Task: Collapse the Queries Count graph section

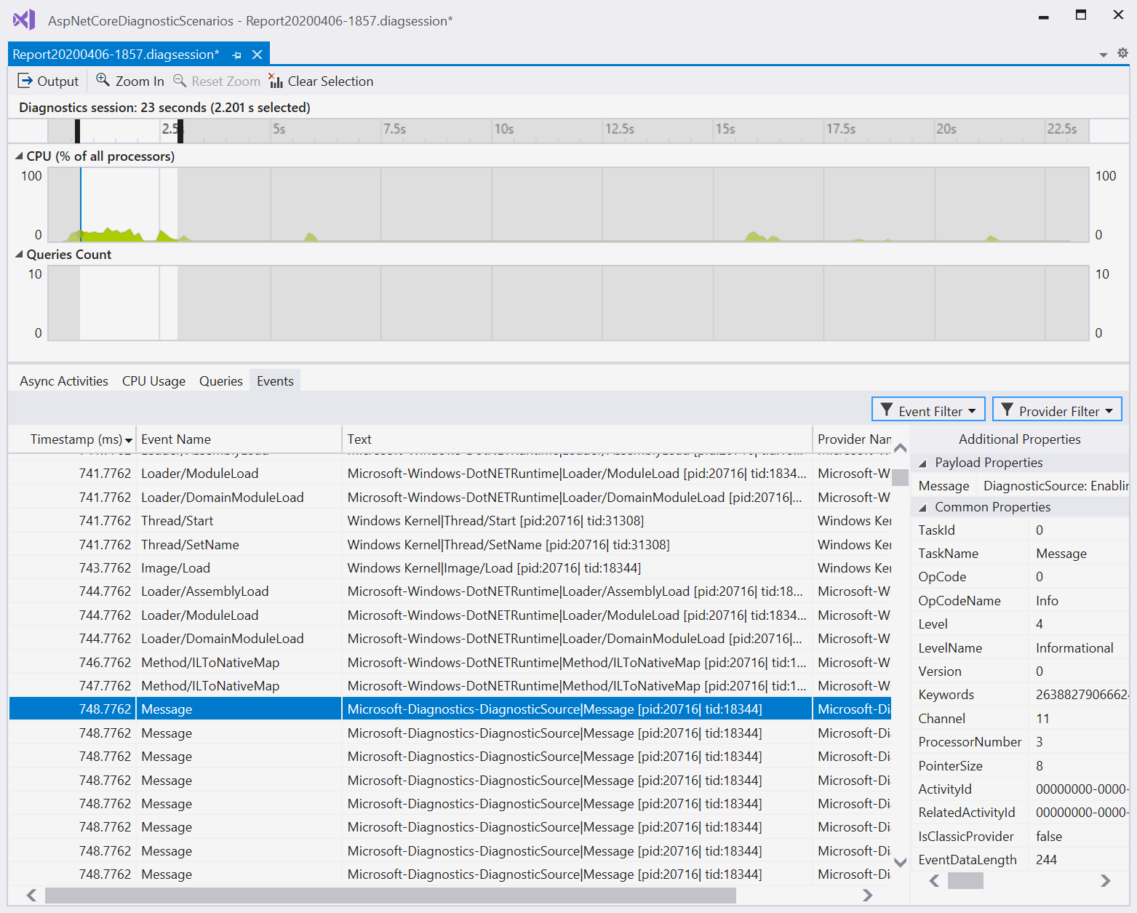Action: pyautogui.click(x=17, y=254)
